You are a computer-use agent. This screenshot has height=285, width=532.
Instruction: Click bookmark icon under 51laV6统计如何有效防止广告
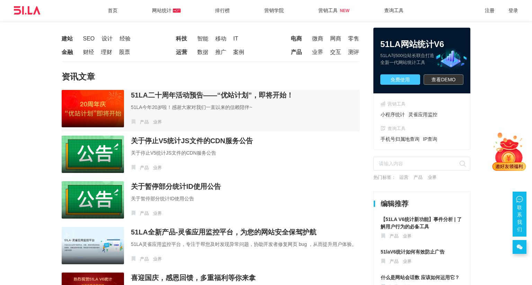coord(383,261)
